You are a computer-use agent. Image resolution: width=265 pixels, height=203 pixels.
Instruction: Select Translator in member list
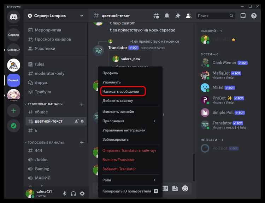tap(228, 125)
